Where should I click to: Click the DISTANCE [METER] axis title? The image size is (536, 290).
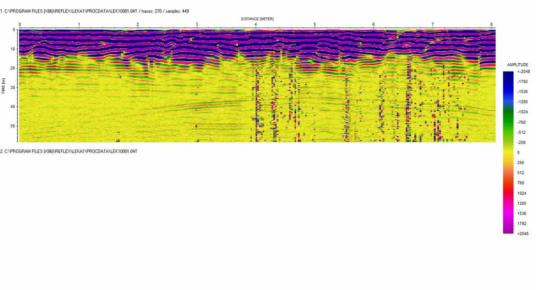(257, 19)
